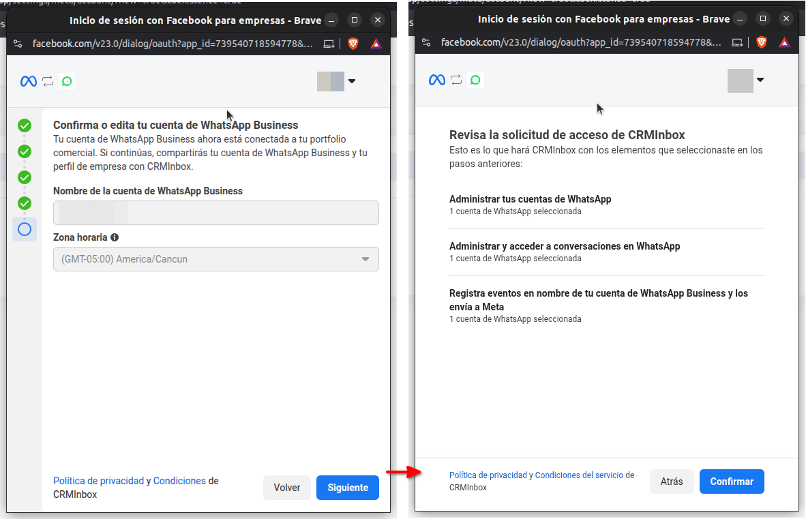Click Zona horaria info icon
This screenshot has height=519, width=806.
point(115,237)
